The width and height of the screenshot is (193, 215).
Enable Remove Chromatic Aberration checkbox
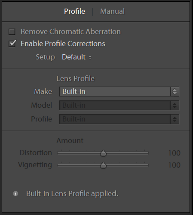(x=12, y=32)
